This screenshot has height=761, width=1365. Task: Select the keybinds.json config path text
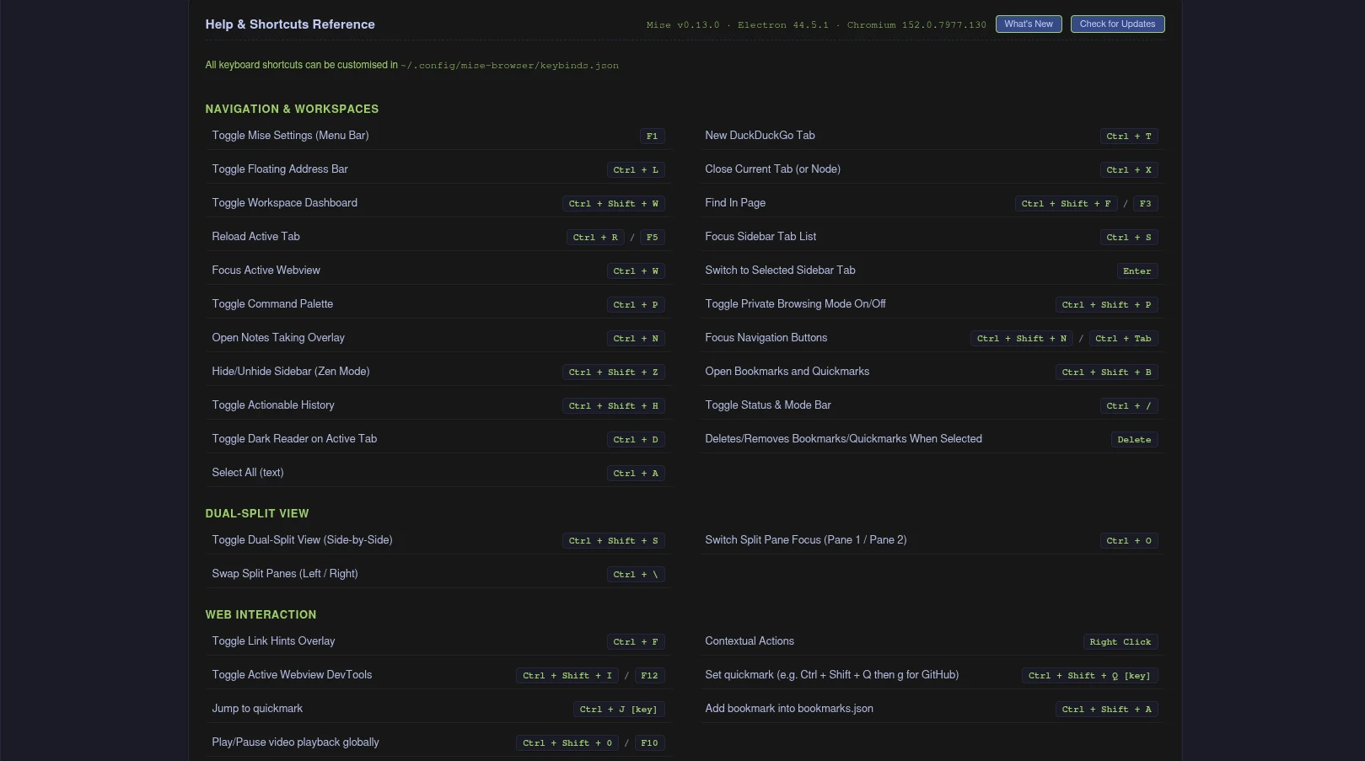coord(509,66)
